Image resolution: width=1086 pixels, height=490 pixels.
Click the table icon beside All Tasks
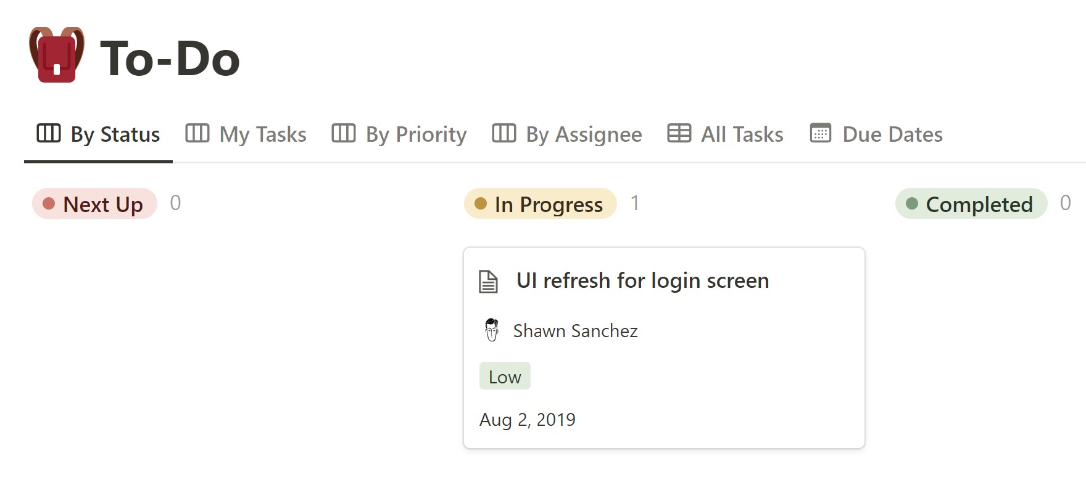pyautogui.click(x=679, y=133)
